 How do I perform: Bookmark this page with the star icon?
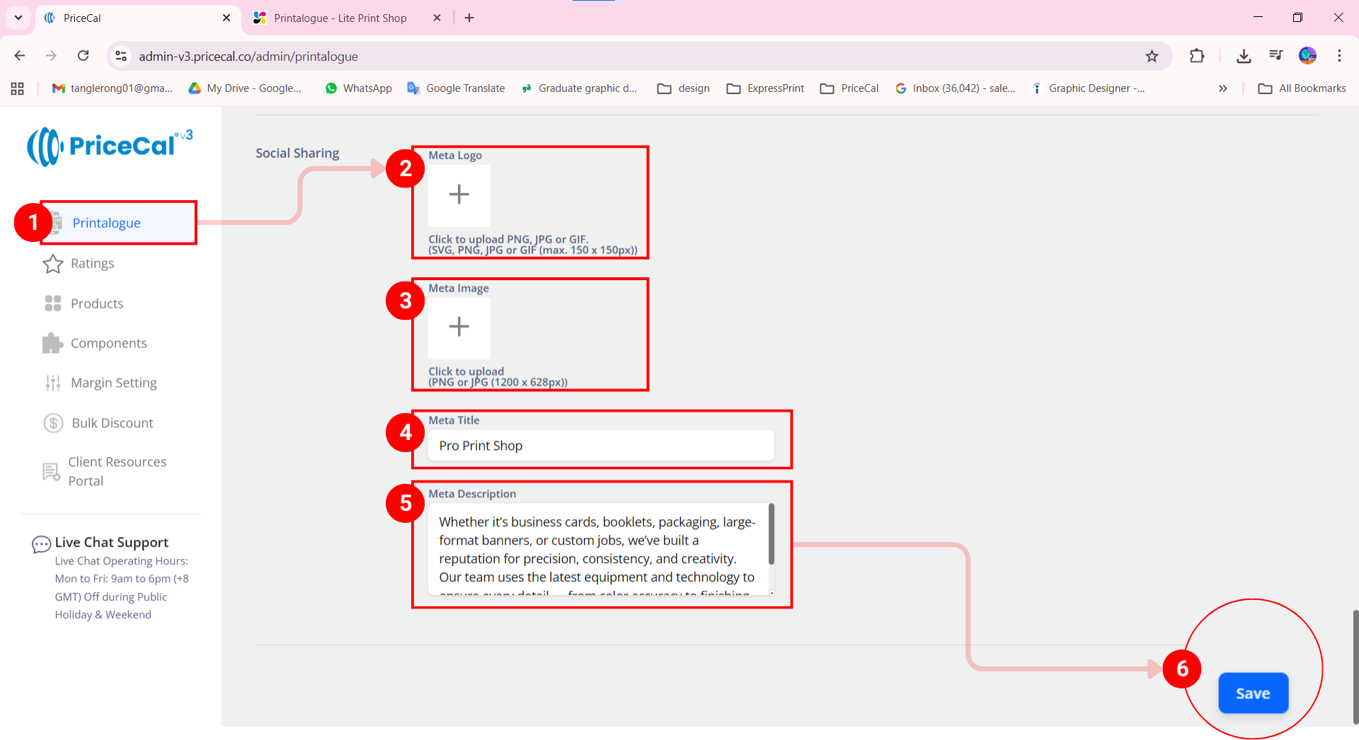[1152, 56]
